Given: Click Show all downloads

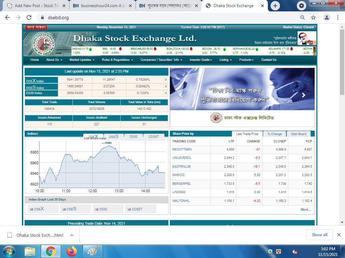Looking at the screenshot, I should click(x=320, y=235).
